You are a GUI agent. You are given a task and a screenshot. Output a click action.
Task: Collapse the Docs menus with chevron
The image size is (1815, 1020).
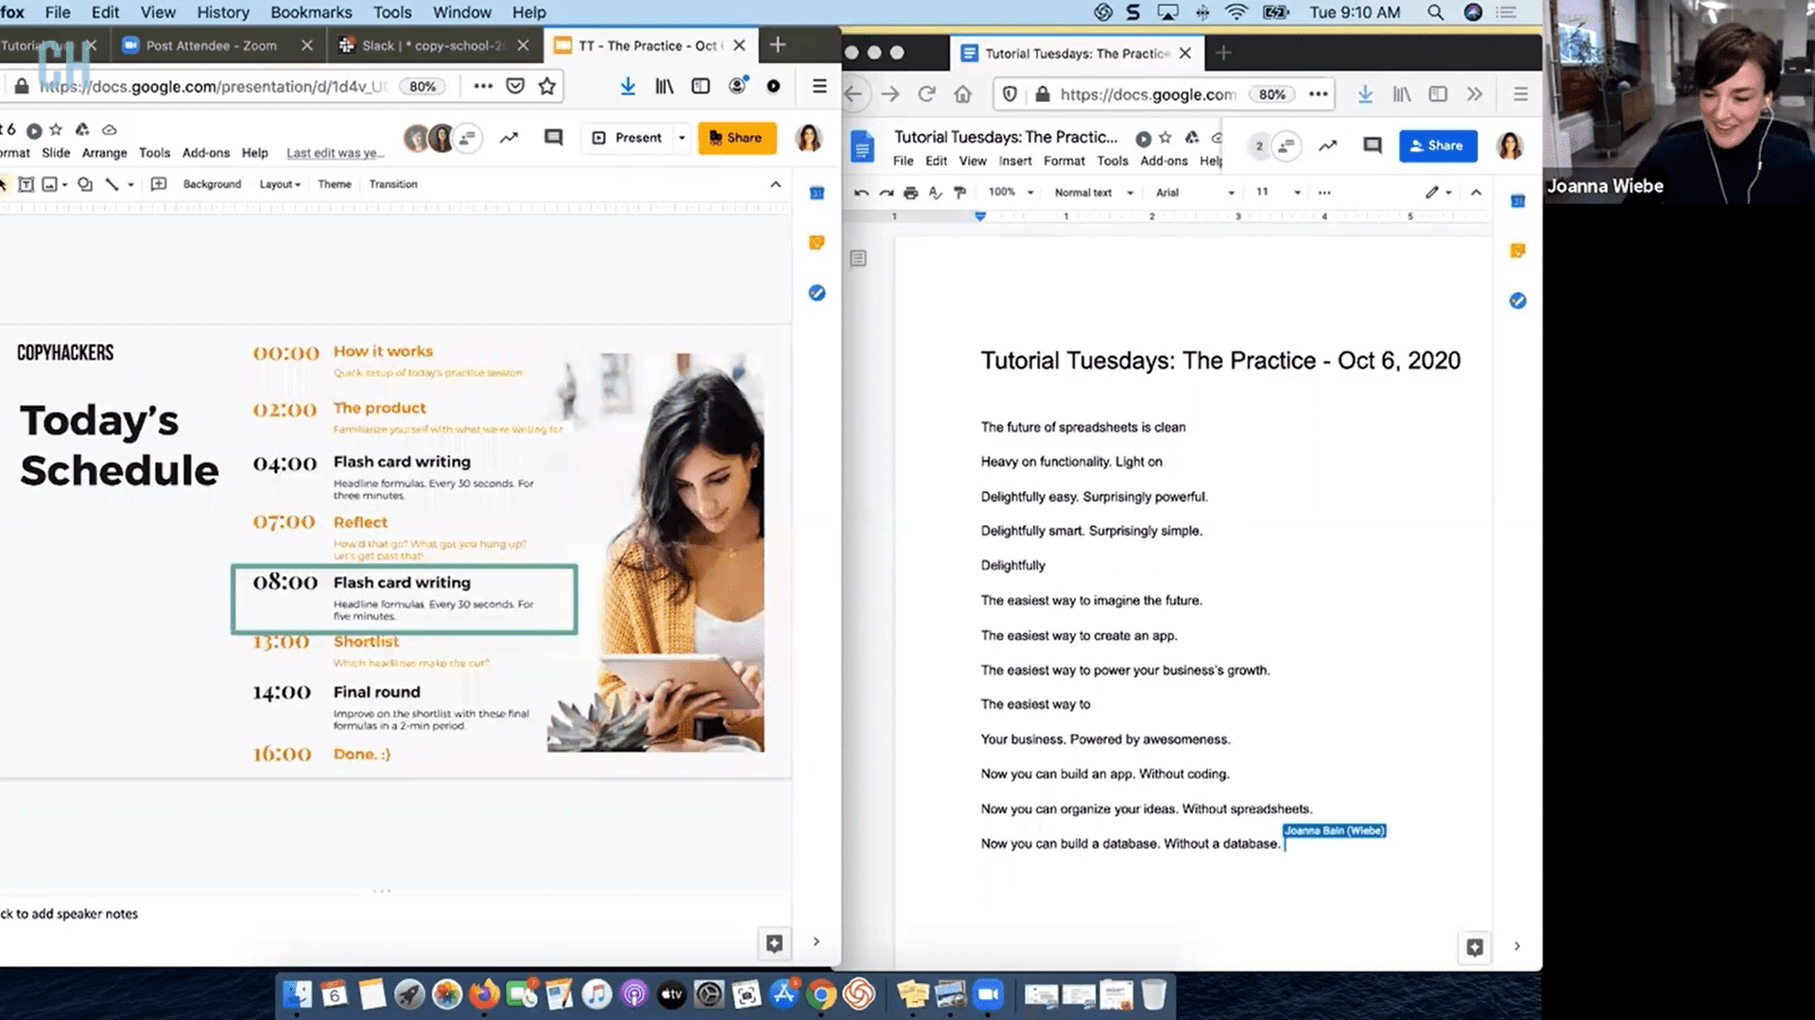tap(1477, 193)
